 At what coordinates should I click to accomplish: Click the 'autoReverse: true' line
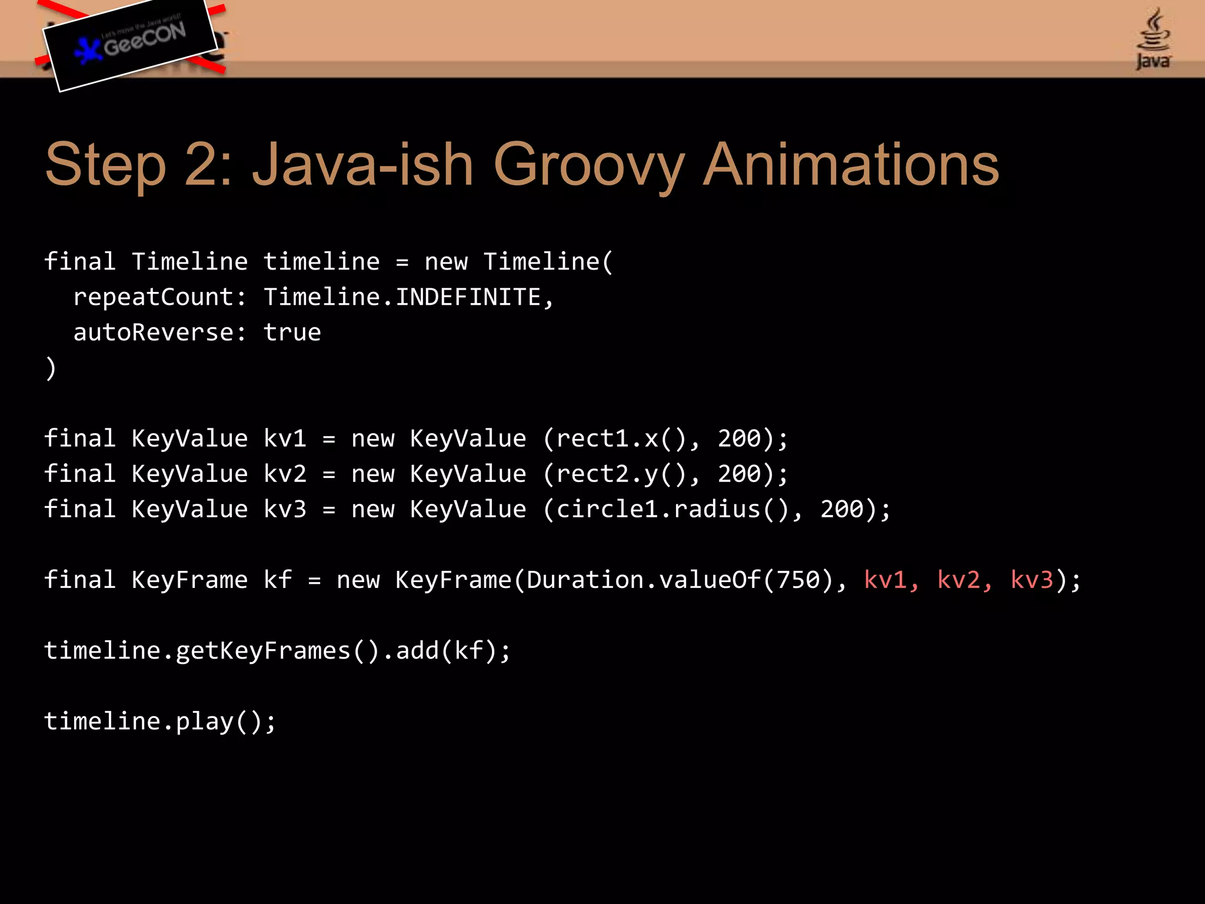197,333
